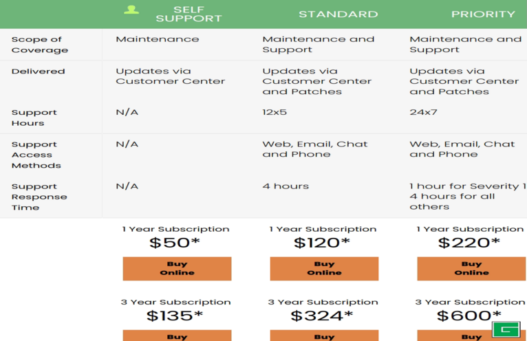Click Buy under the $135 three-year price

pos(177,336)
